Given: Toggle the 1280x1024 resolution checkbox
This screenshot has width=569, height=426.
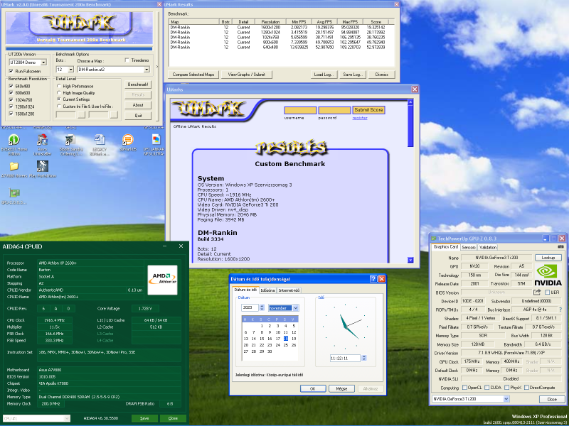Looking at the screenshot, I should (x=11, y=107).
